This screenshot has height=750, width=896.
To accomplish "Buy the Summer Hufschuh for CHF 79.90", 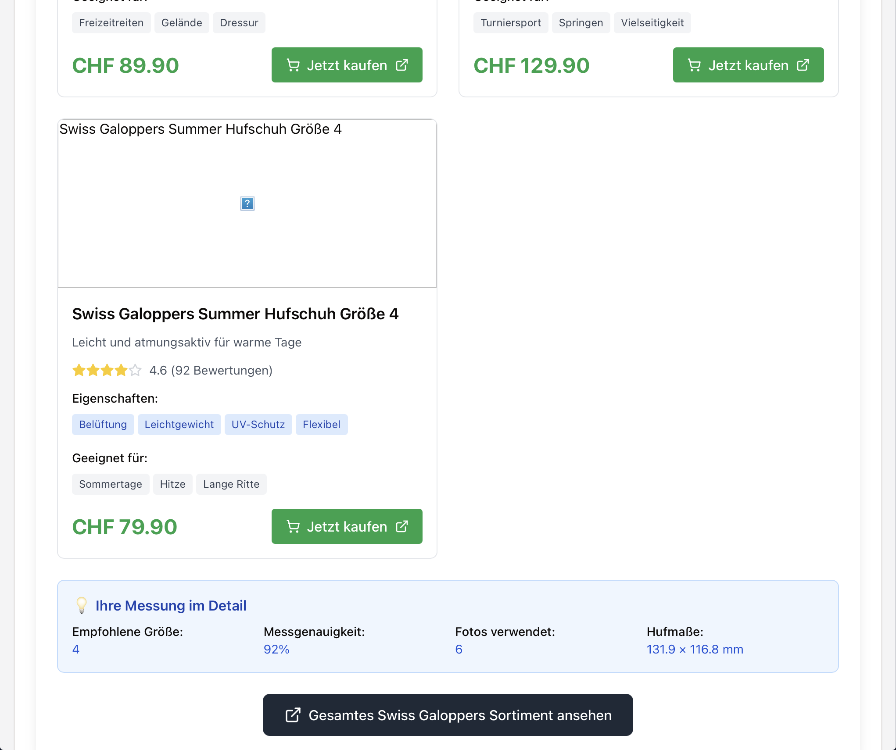I will pyautogui.click(x=347, y=526).
